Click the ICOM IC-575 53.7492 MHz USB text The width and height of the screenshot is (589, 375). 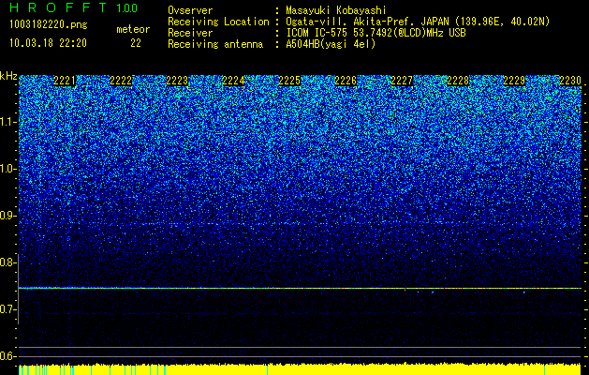click(x=375, y=33)
